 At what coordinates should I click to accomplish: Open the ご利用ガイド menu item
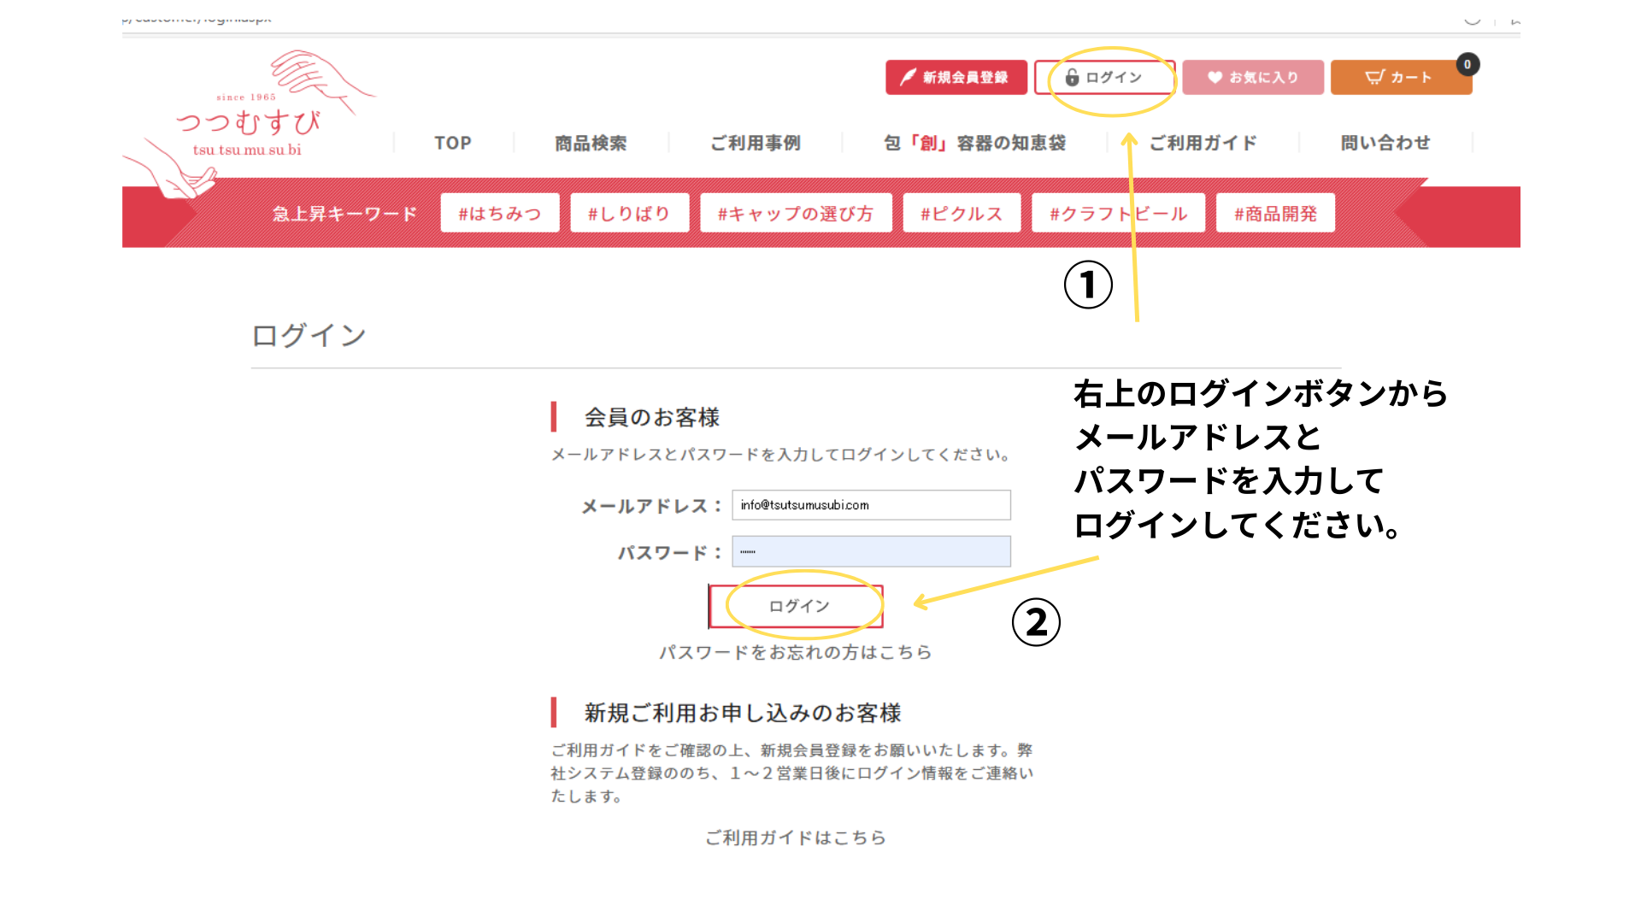(x=1203, y=143)
